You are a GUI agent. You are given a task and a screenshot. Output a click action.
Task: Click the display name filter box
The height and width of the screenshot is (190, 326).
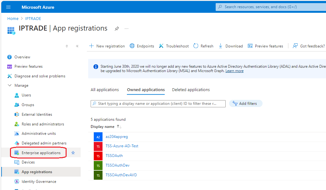click(158, 104)
